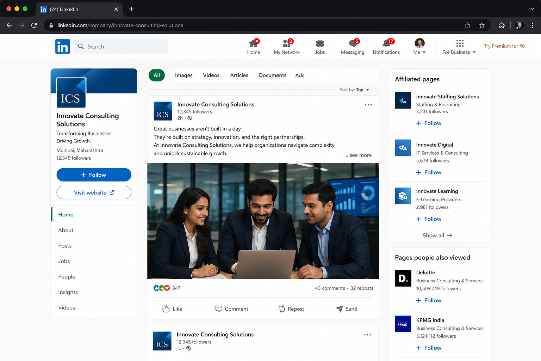
Task: Switch to Ads filter
Action: pos(300,75)
